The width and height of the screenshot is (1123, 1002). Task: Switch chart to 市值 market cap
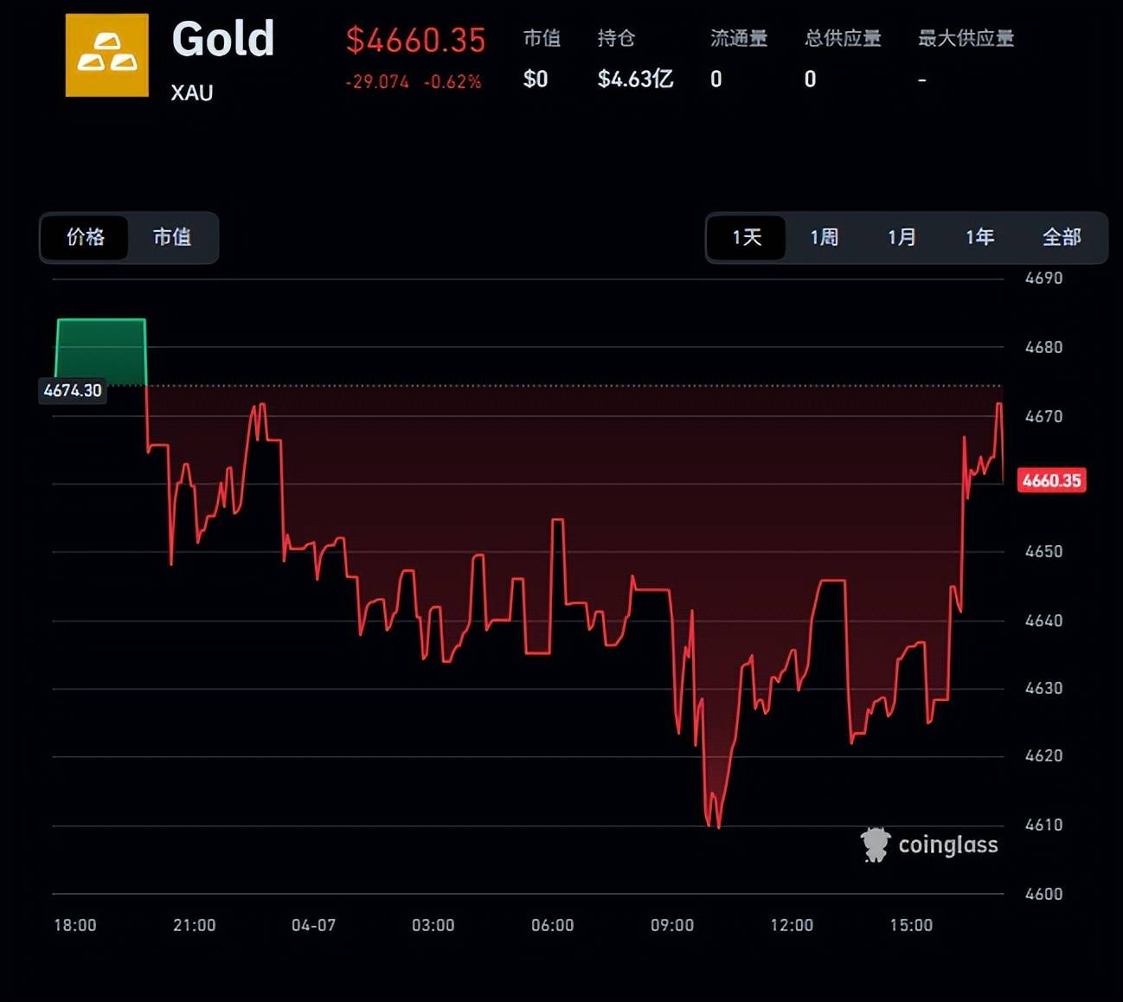pos(172,237)
